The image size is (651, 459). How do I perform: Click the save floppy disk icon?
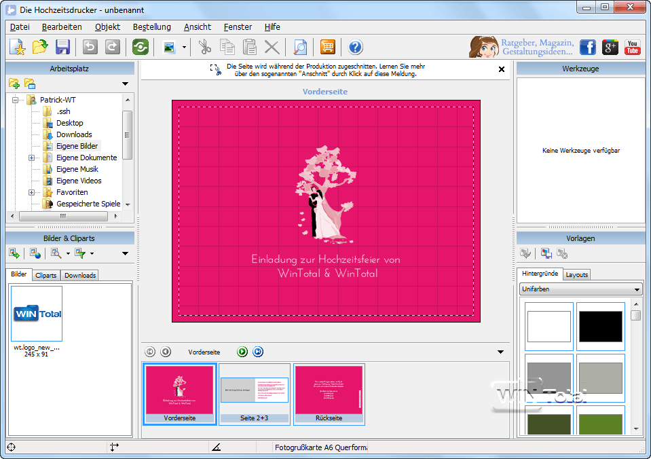tap(62, 47)
